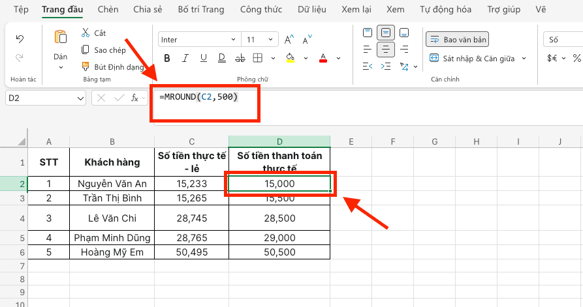This screenshot has width=583, height=307.
Task: Click the Cắt scissors button
Action: pos(93,33)
